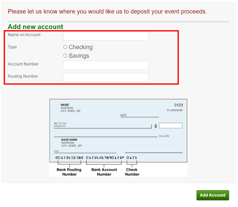Click the 0123 check number at top

(x=178, y=105)
